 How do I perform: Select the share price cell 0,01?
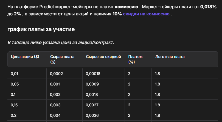pyautogui.click(x=15, y=74)
